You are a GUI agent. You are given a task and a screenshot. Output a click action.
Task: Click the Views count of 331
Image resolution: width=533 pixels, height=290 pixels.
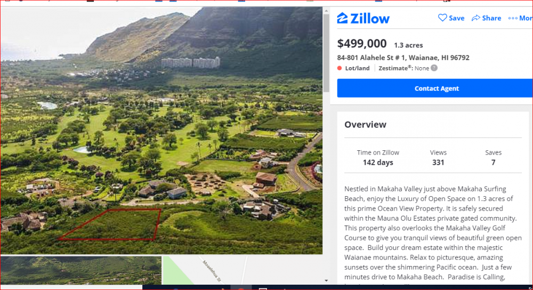[x=438, y=163]
